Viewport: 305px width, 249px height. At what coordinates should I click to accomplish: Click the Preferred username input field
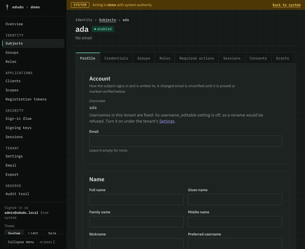pos(235,243)
